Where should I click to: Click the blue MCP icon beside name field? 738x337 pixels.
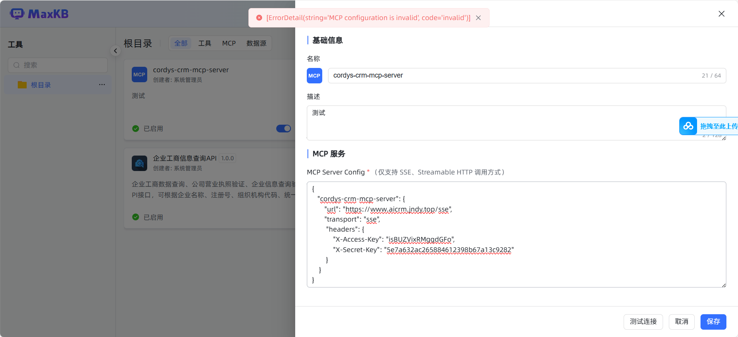pyautogui.click(x=314, y=76)
